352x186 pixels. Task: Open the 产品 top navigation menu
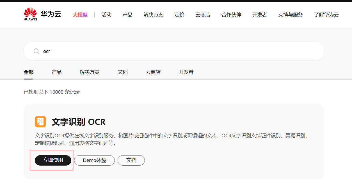127,15
